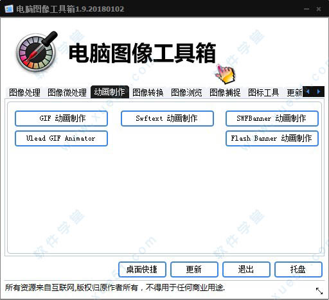
Task: Launch Flash Banner 动画制作
Action: pos(272,138)
